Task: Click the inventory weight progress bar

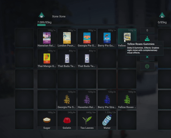Action: click(x=87, y=25)
